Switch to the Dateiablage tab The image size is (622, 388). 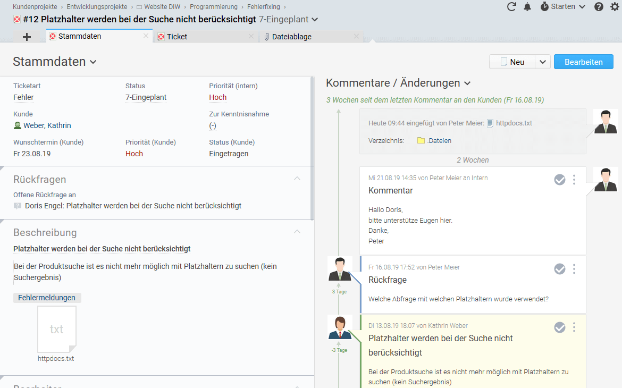coord(291,37)
